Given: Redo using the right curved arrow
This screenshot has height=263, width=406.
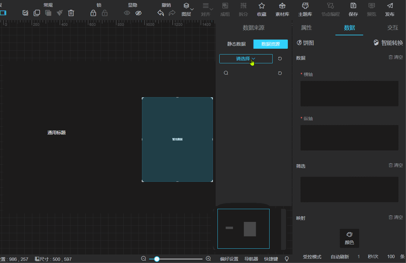Looking at the screenshot, I should pyautogui.click(x=172, y=13).
